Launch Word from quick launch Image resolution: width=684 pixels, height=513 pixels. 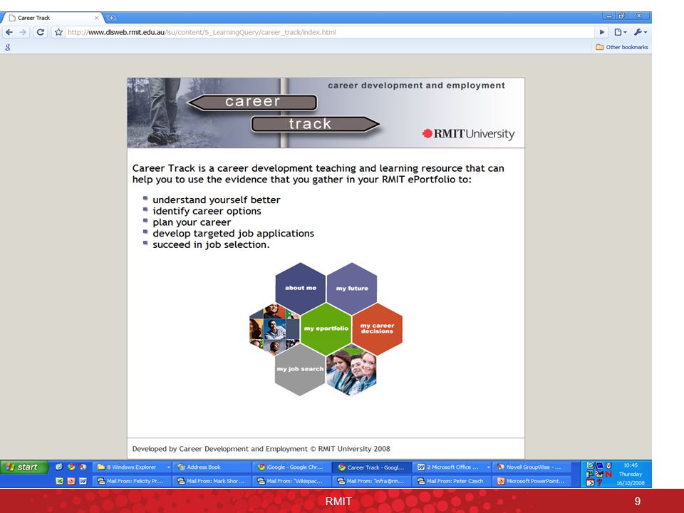83,481
